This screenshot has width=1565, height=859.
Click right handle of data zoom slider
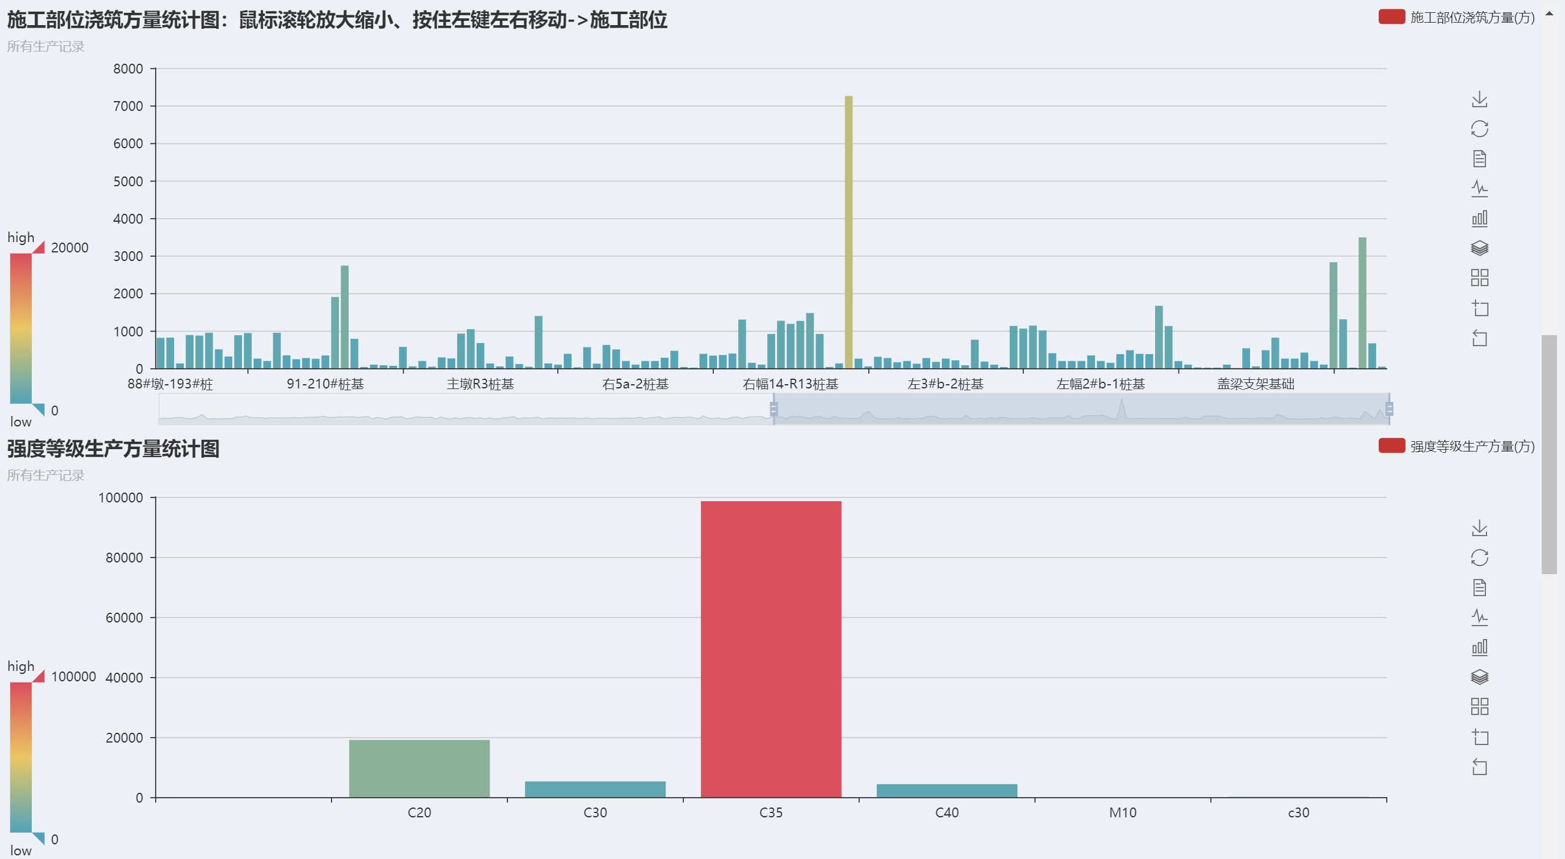pyautogui.click(x=1389, y=409)
